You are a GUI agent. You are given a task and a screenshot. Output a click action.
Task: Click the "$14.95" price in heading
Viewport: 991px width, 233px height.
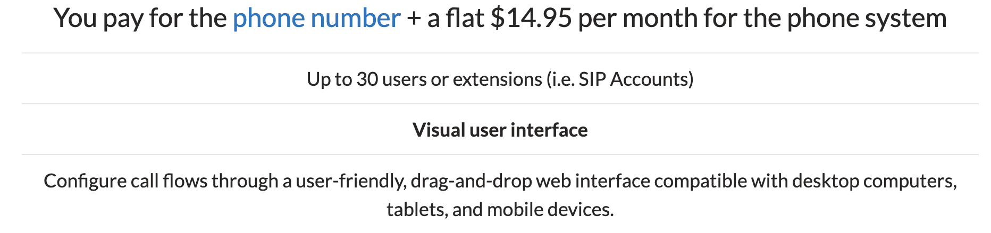pos(531,19)
